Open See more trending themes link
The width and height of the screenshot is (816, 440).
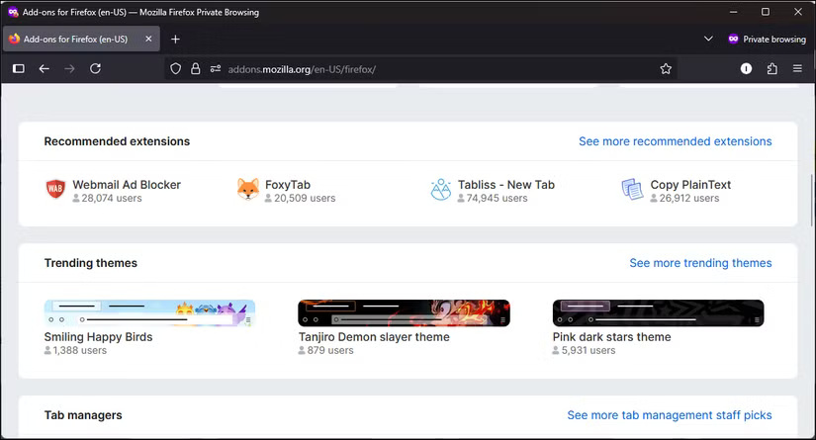click(x=700, y=263)
